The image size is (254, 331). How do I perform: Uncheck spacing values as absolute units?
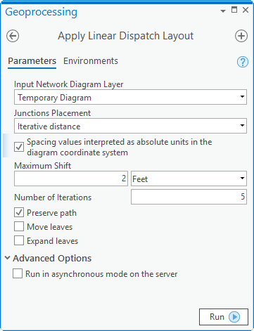(19, 147)
